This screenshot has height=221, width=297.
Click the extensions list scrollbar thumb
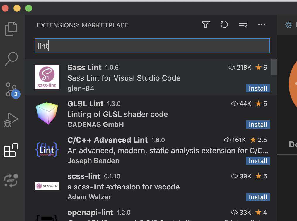pos(274,67)
